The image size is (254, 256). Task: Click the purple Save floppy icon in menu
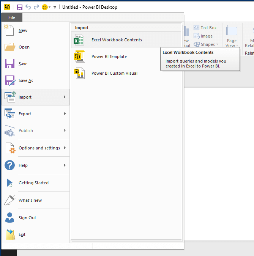(x=9, y=63)
